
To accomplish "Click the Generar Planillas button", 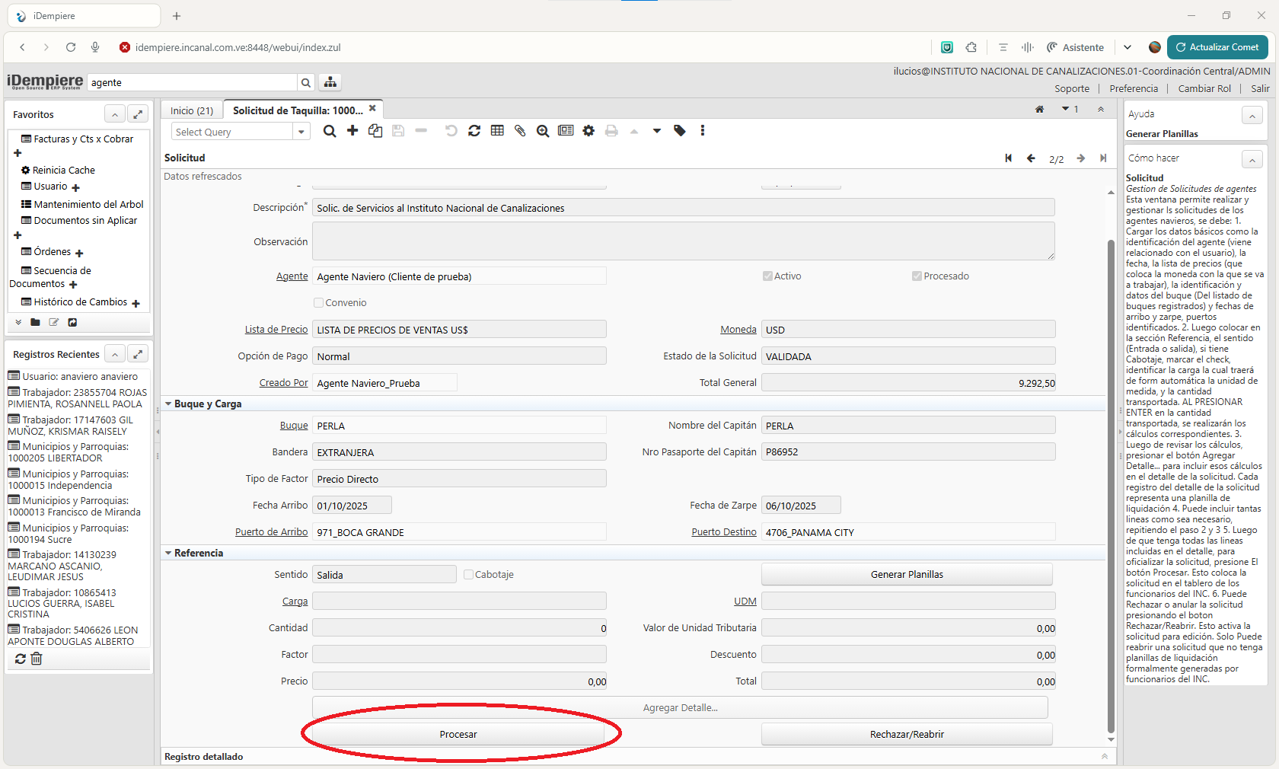I will tap(906, 575).
